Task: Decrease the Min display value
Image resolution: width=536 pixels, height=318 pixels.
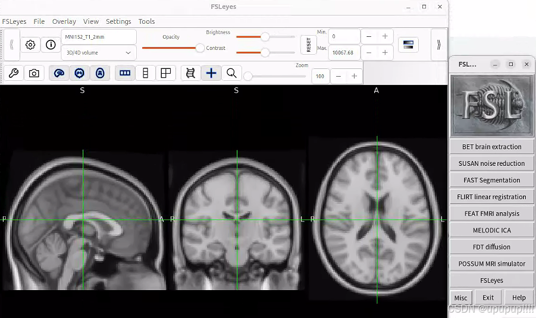Action: tap(369, 36)
